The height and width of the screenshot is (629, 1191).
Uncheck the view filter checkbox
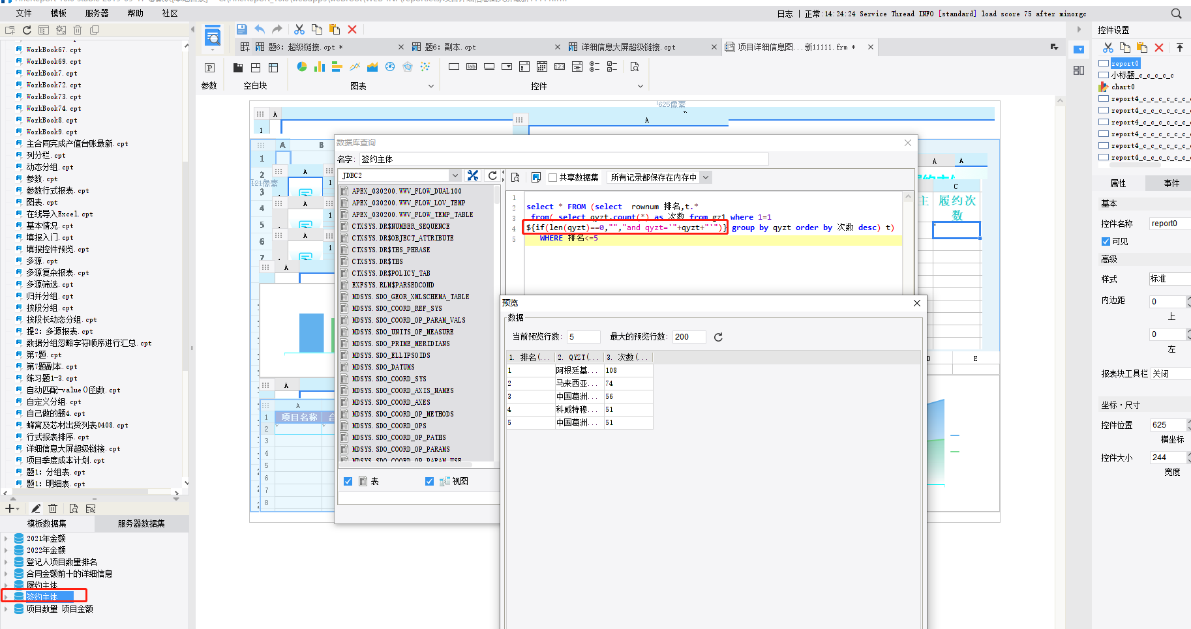429,481
